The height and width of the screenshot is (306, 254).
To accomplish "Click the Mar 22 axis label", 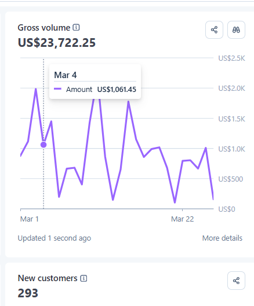I will [x=182, y=219].
